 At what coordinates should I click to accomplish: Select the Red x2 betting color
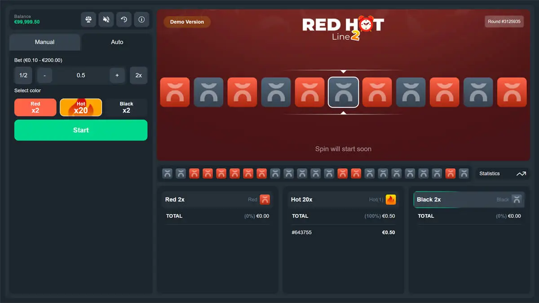pyautogui.click(x=35, y=107)
